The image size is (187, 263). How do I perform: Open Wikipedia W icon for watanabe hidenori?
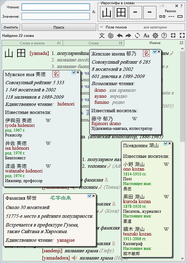48,166
